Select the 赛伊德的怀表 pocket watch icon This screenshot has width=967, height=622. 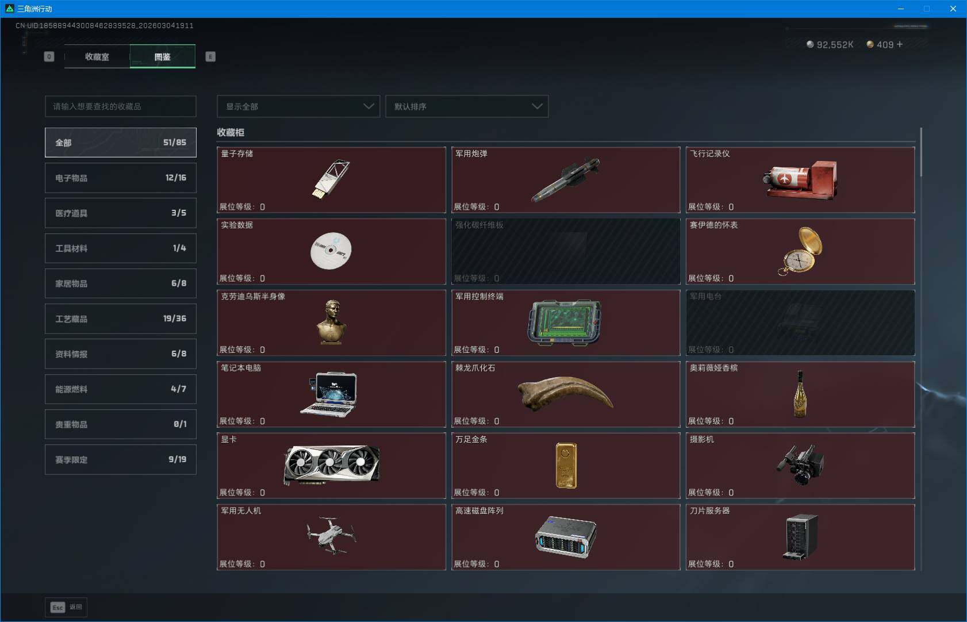[800, 251]
